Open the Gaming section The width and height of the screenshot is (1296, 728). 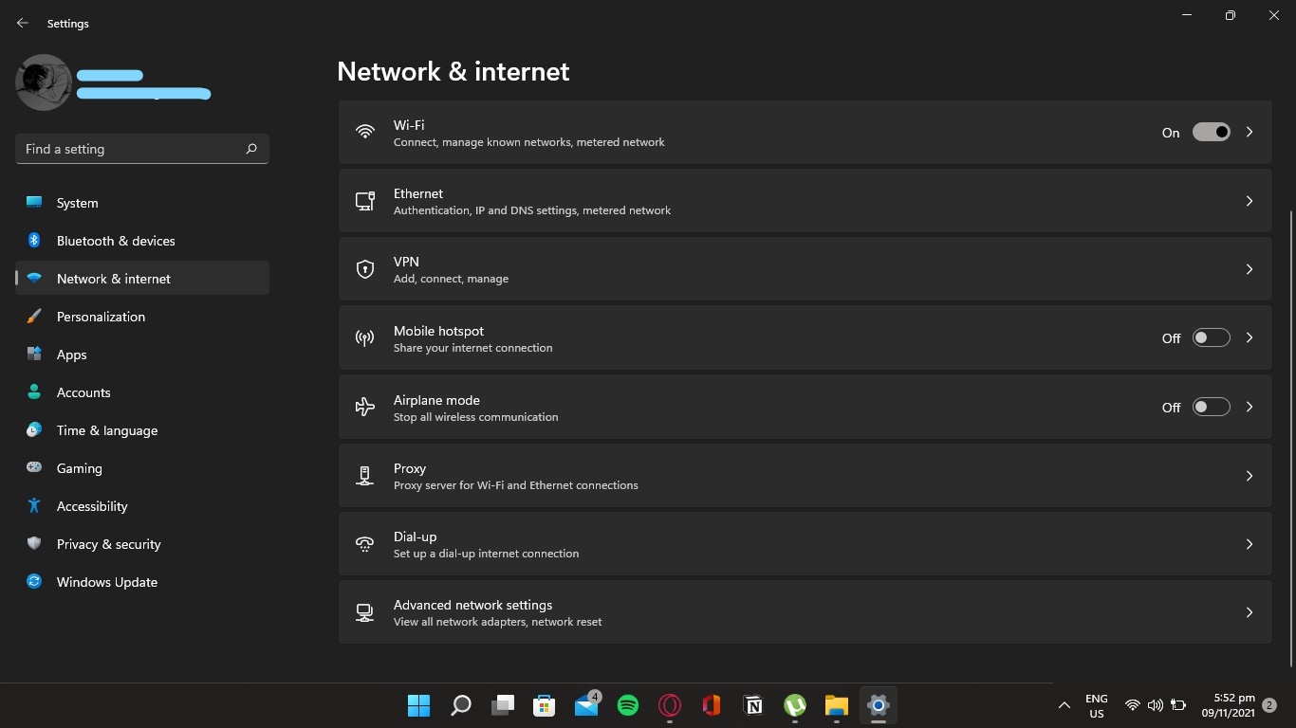[142, 468]
